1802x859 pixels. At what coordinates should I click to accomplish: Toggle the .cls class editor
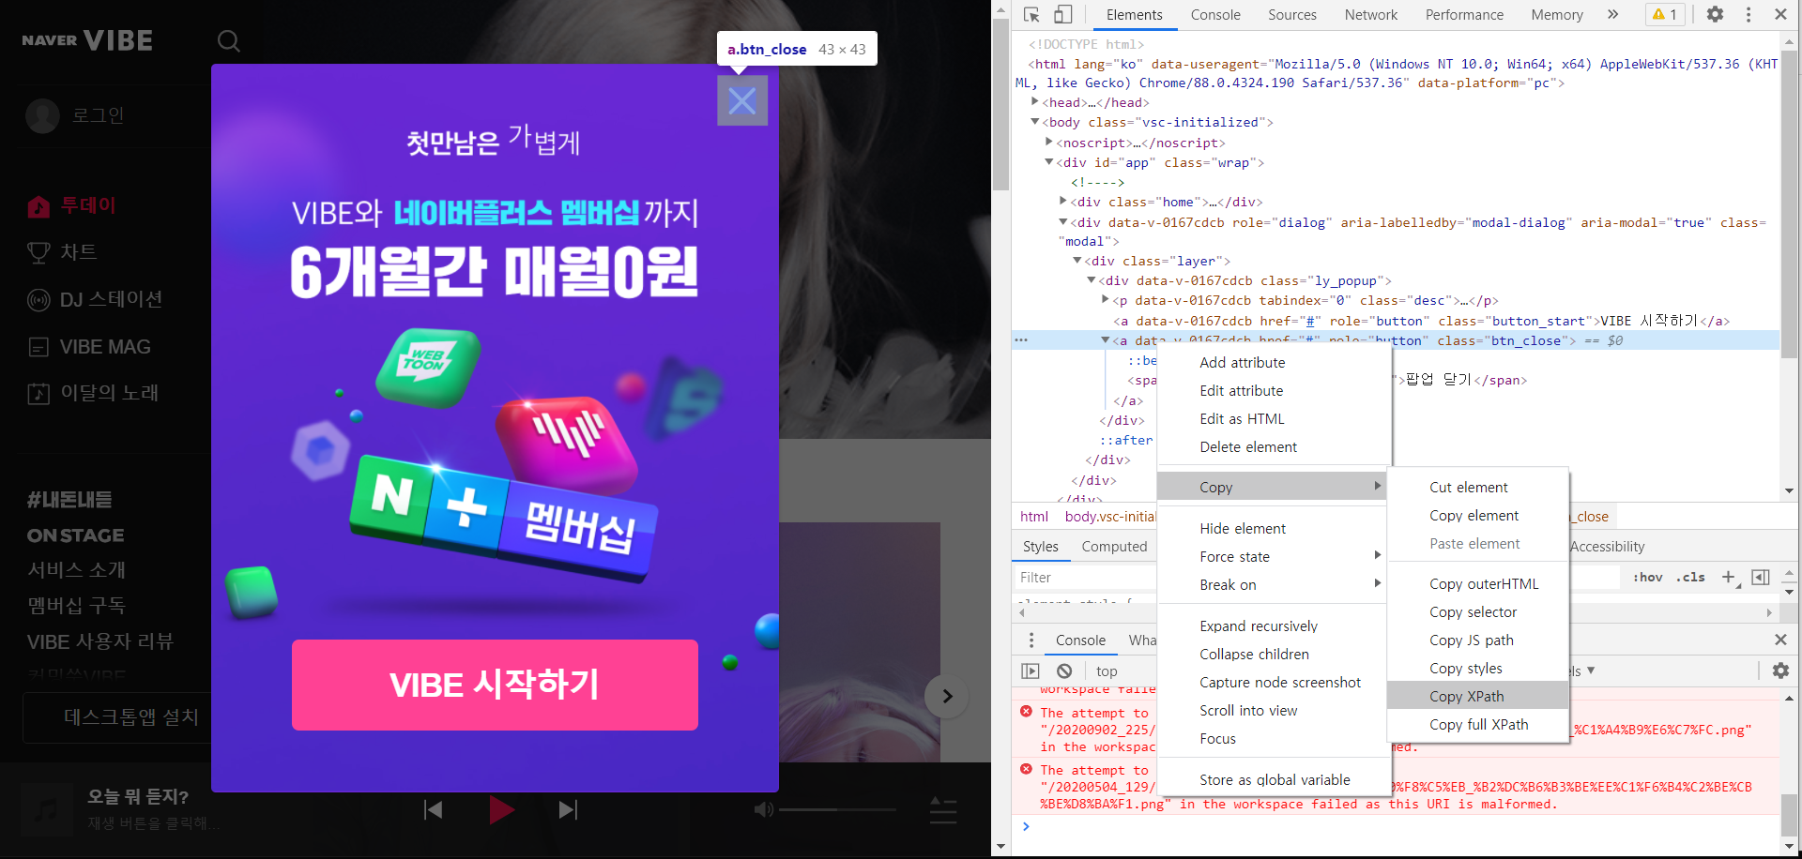(1691, 578)
